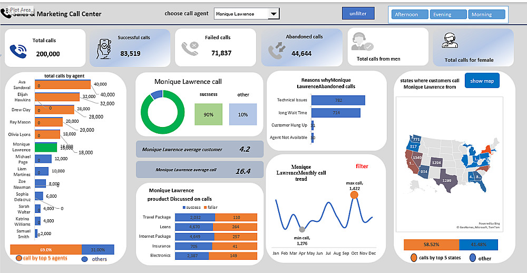The width and height of the screenshot is (527, 273).
Task: Click the light blue 10% other swatch
Action: coord(242,114)
